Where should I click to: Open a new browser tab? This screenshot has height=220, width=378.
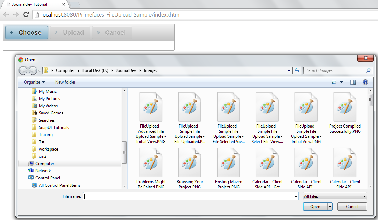(75, 4)
